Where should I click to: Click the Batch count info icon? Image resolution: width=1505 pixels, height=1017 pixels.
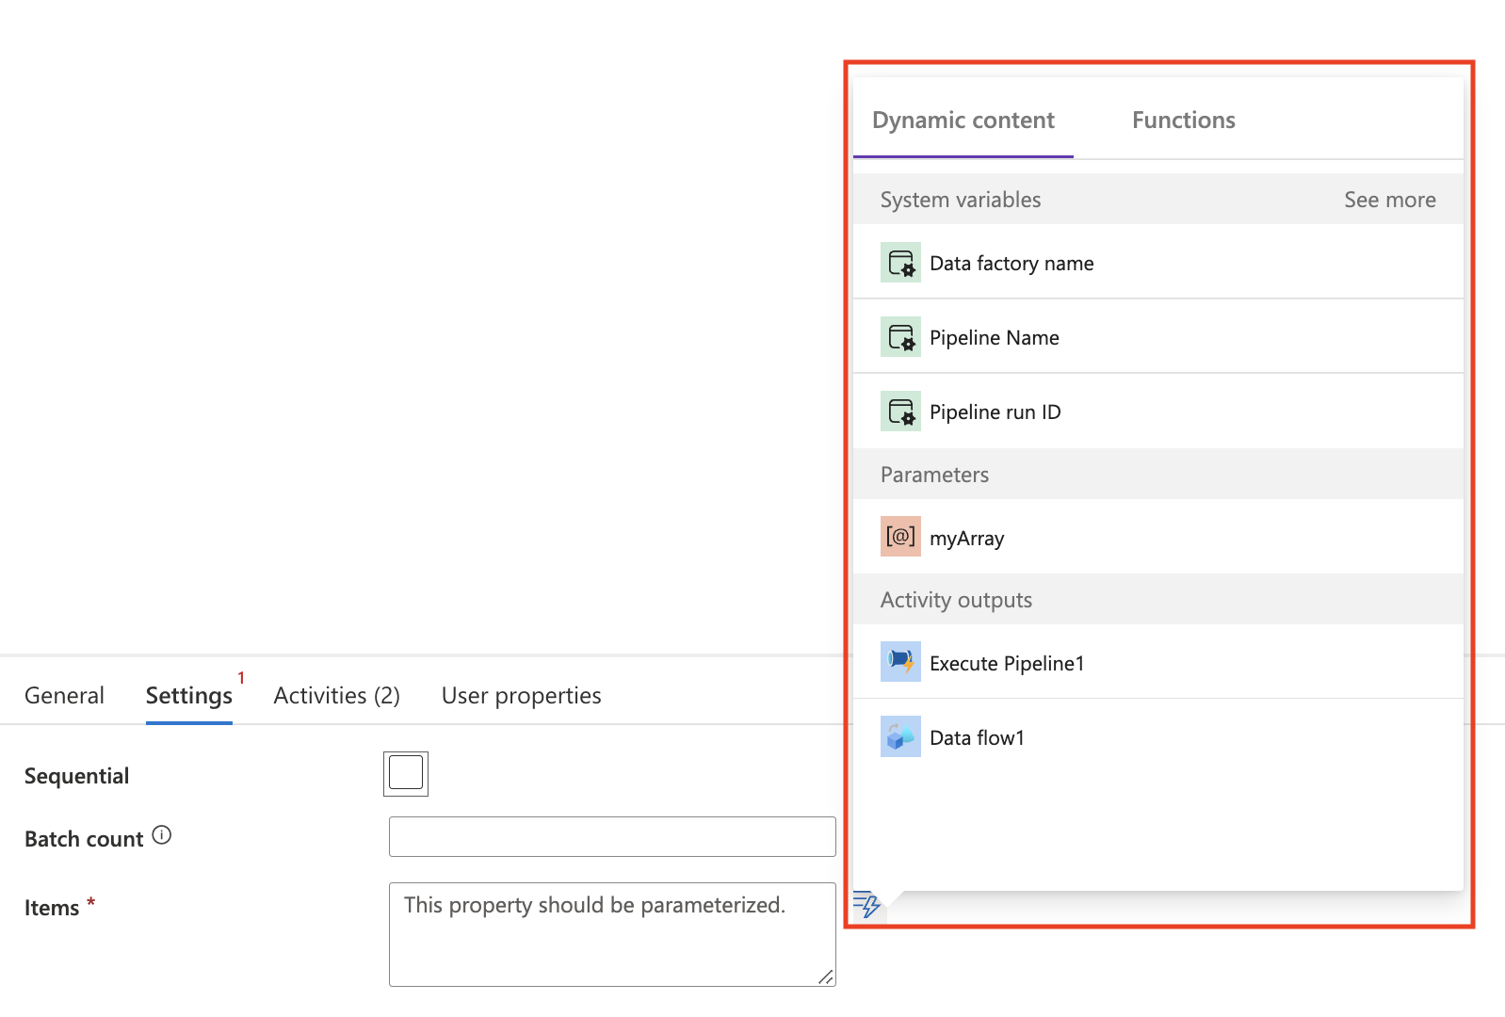pyautogui.click(x=162, y=835)
